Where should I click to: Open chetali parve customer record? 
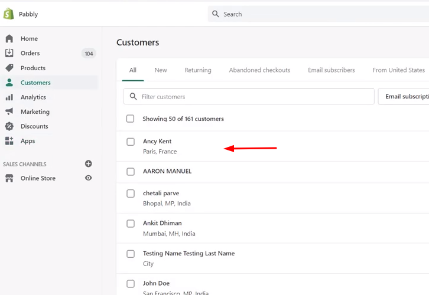point(161,193)
